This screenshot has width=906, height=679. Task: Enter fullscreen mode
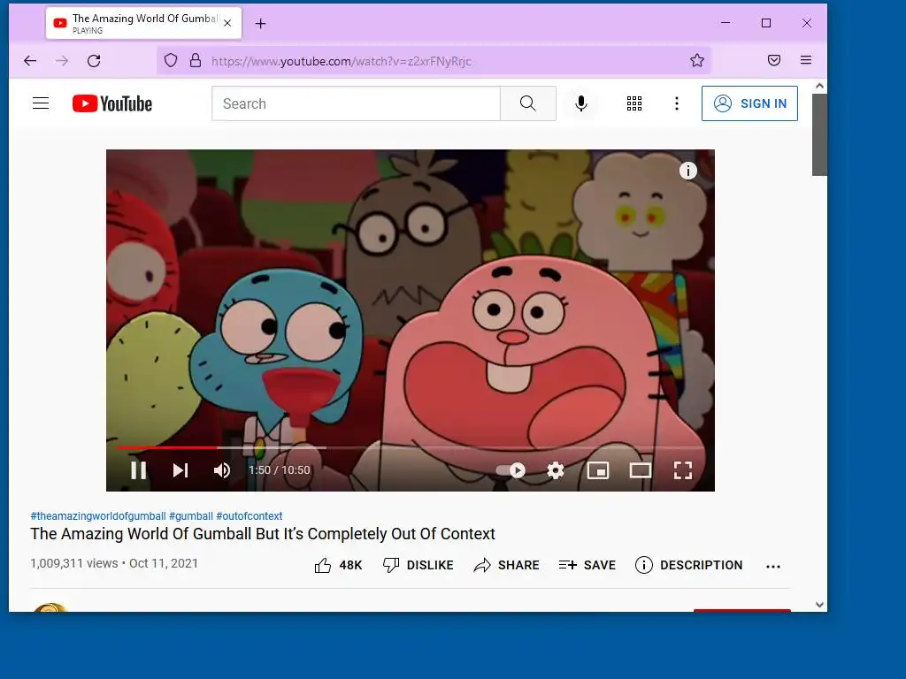pyautogui.click(x=683, y=470)
